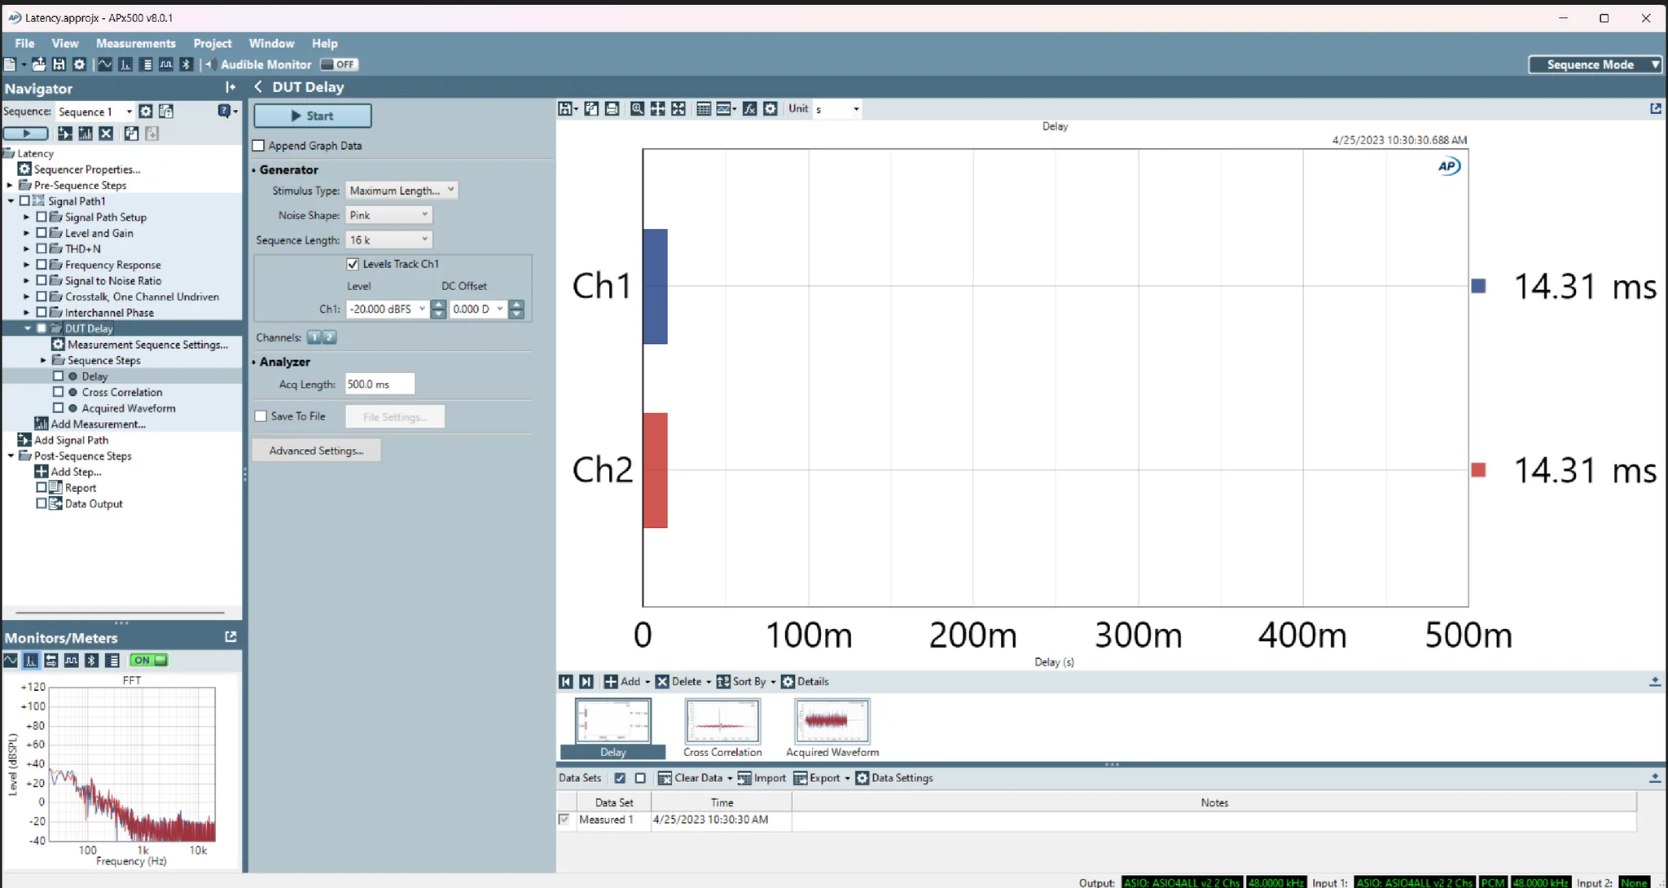Viewport: 1668px width, 888px height.
Task: Uncheck the Measured 1 data set
Action: pyautogui.click(x=564, y=820)
